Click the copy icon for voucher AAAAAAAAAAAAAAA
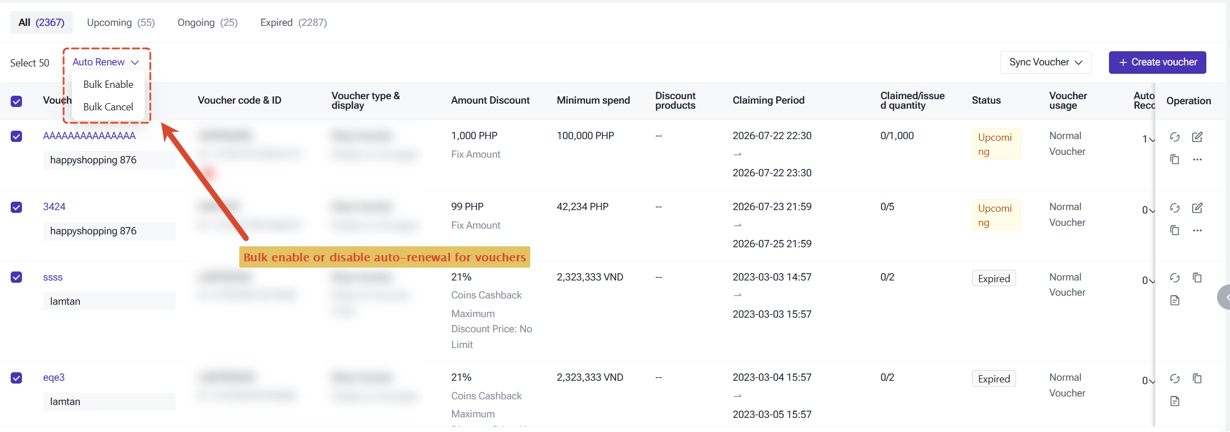The height and width of the screenshot is (432, 1230). pos(1175,159)
